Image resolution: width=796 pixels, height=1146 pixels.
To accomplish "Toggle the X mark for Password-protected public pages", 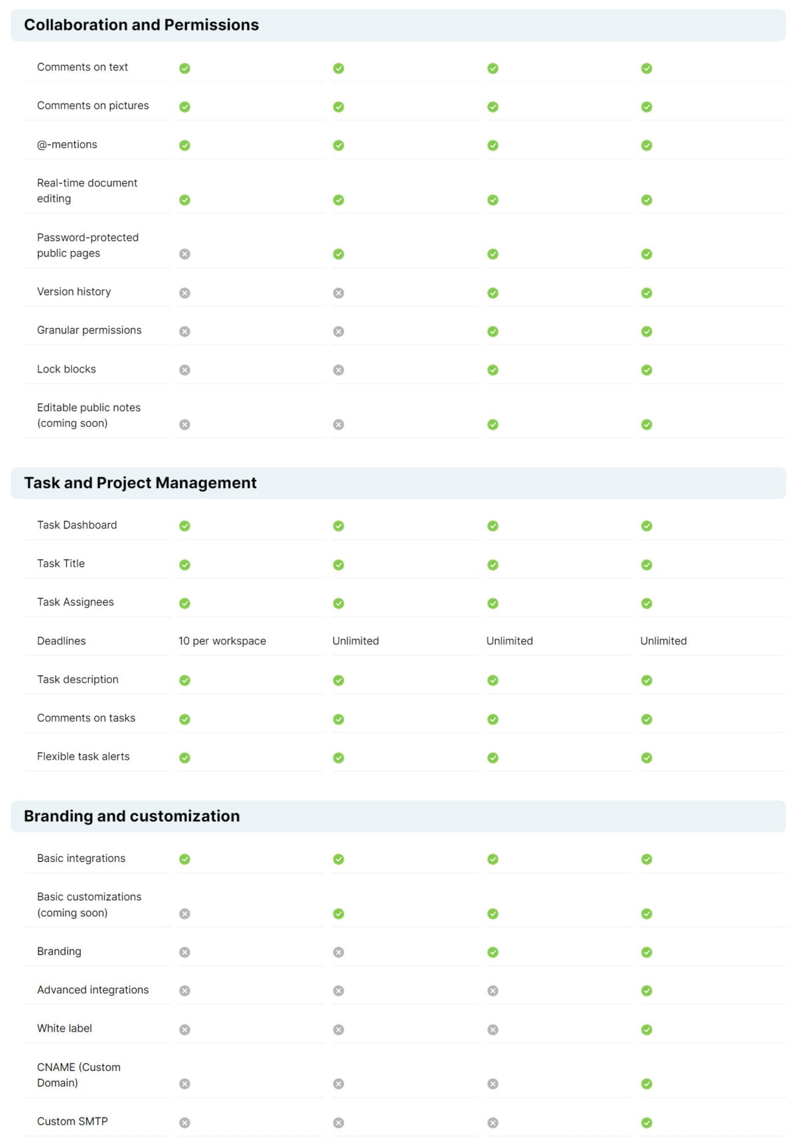I will click(x=184, y=253).
